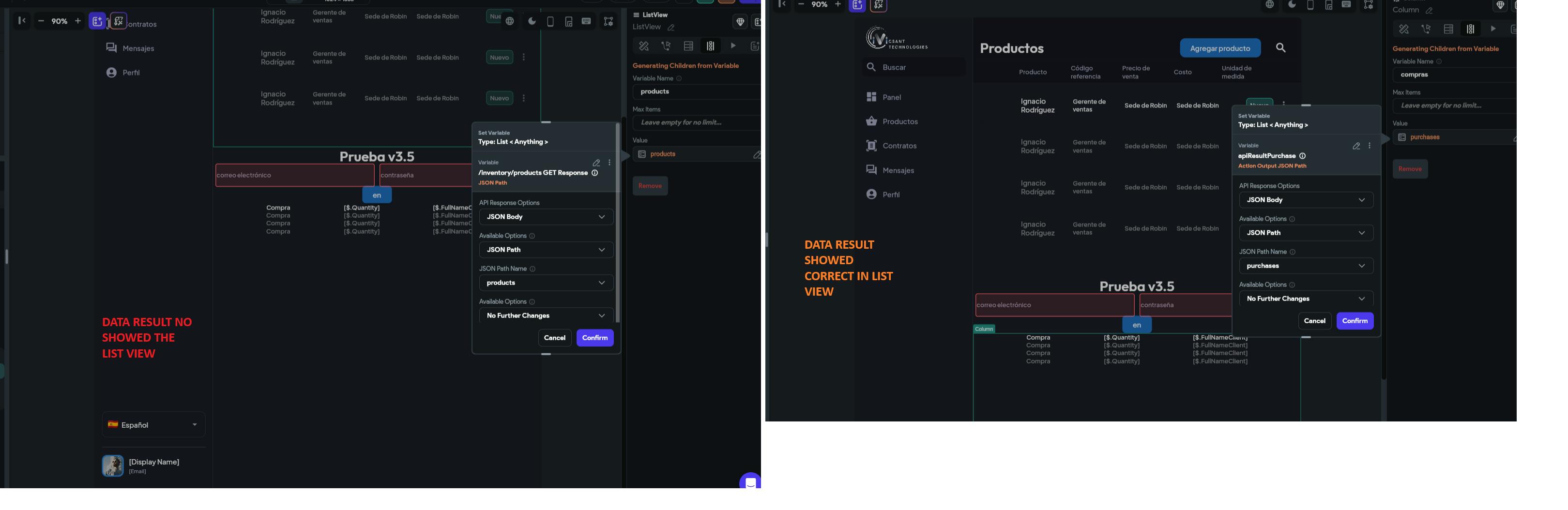Edit the ListView widget name with pencil

point(671,28)
